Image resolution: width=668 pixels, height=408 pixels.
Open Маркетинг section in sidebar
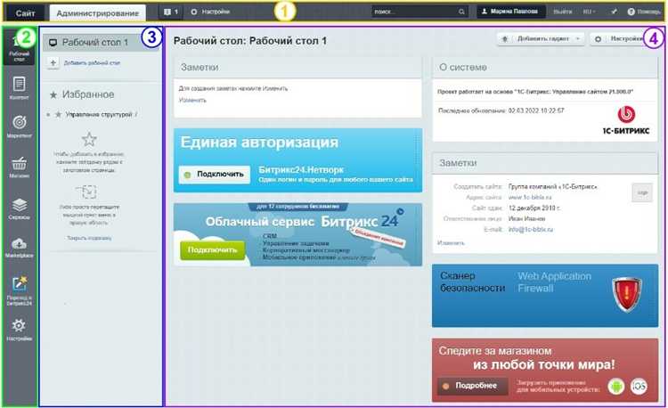click(20, 126)
